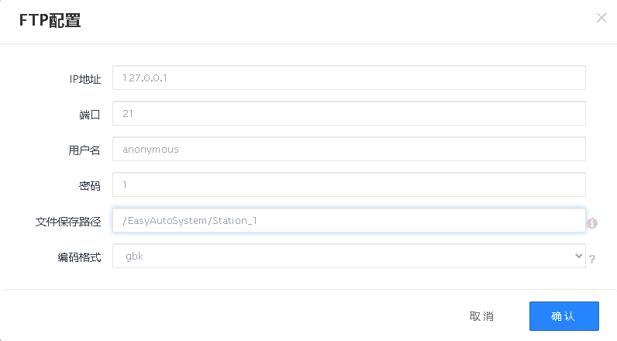
Task: Click the 用户名 label
Action: click(x=84, y=150)
